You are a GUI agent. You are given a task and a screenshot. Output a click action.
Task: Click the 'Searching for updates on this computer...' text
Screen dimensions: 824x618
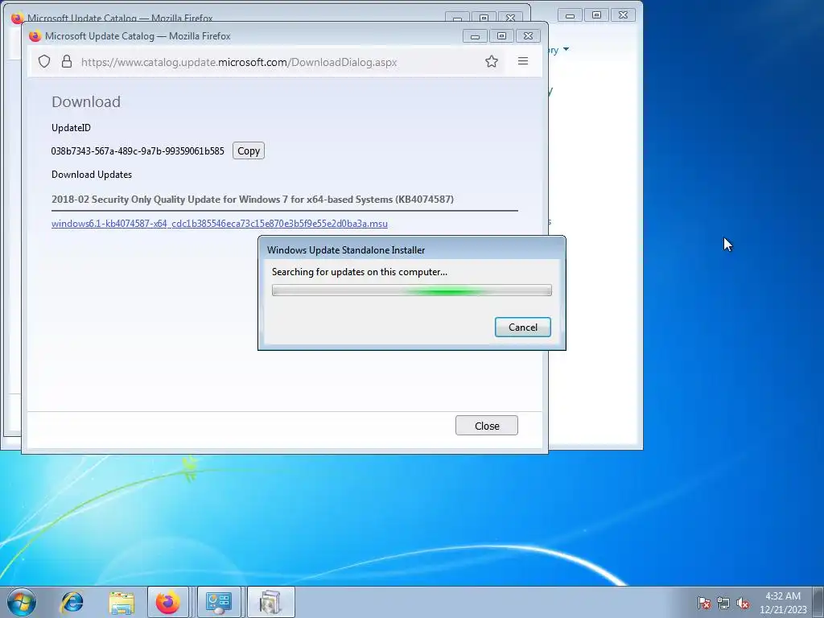tap(360, 272)
